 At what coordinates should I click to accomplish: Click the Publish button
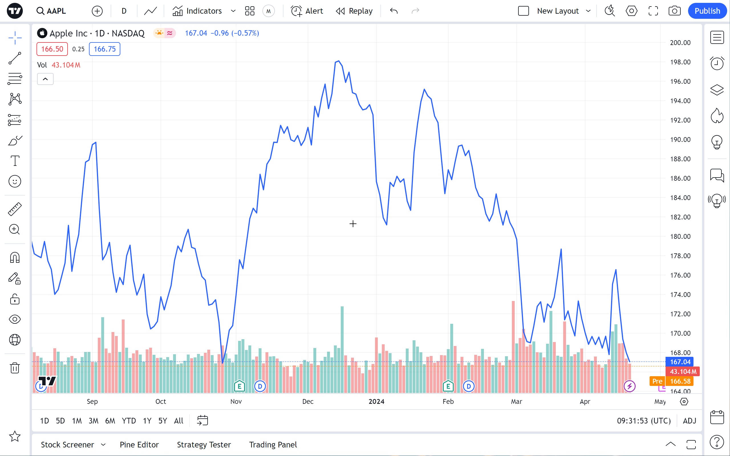coord(707,11)
